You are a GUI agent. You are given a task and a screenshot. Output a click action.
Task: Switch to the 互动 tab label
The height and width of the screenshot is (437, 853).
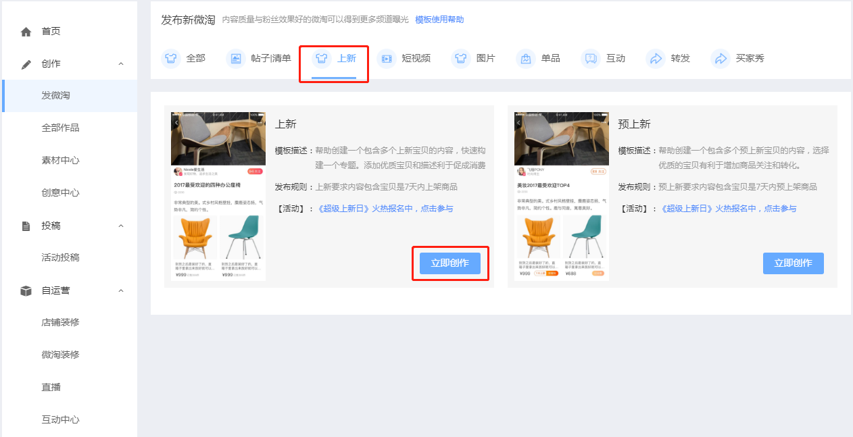click(616, 58)
